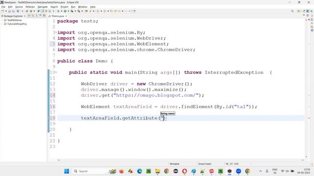Open the Project menu
Image resolution: width=314 pixels, height=176 pixels.
coord(64,7)
